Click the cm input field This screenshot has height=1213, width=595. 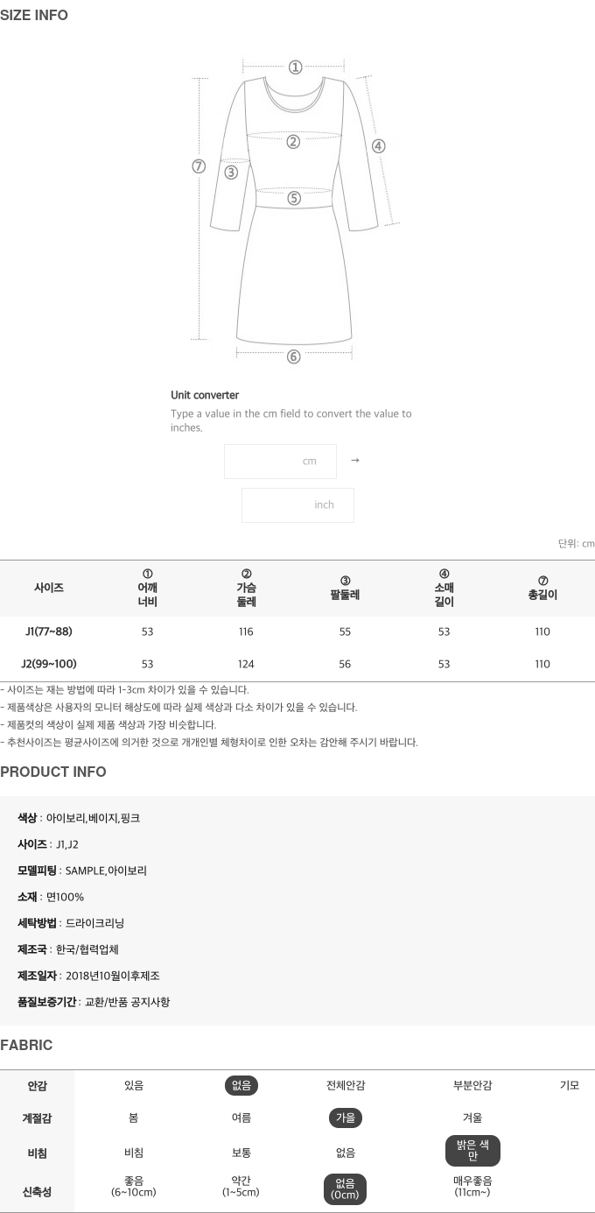point(280,462)
